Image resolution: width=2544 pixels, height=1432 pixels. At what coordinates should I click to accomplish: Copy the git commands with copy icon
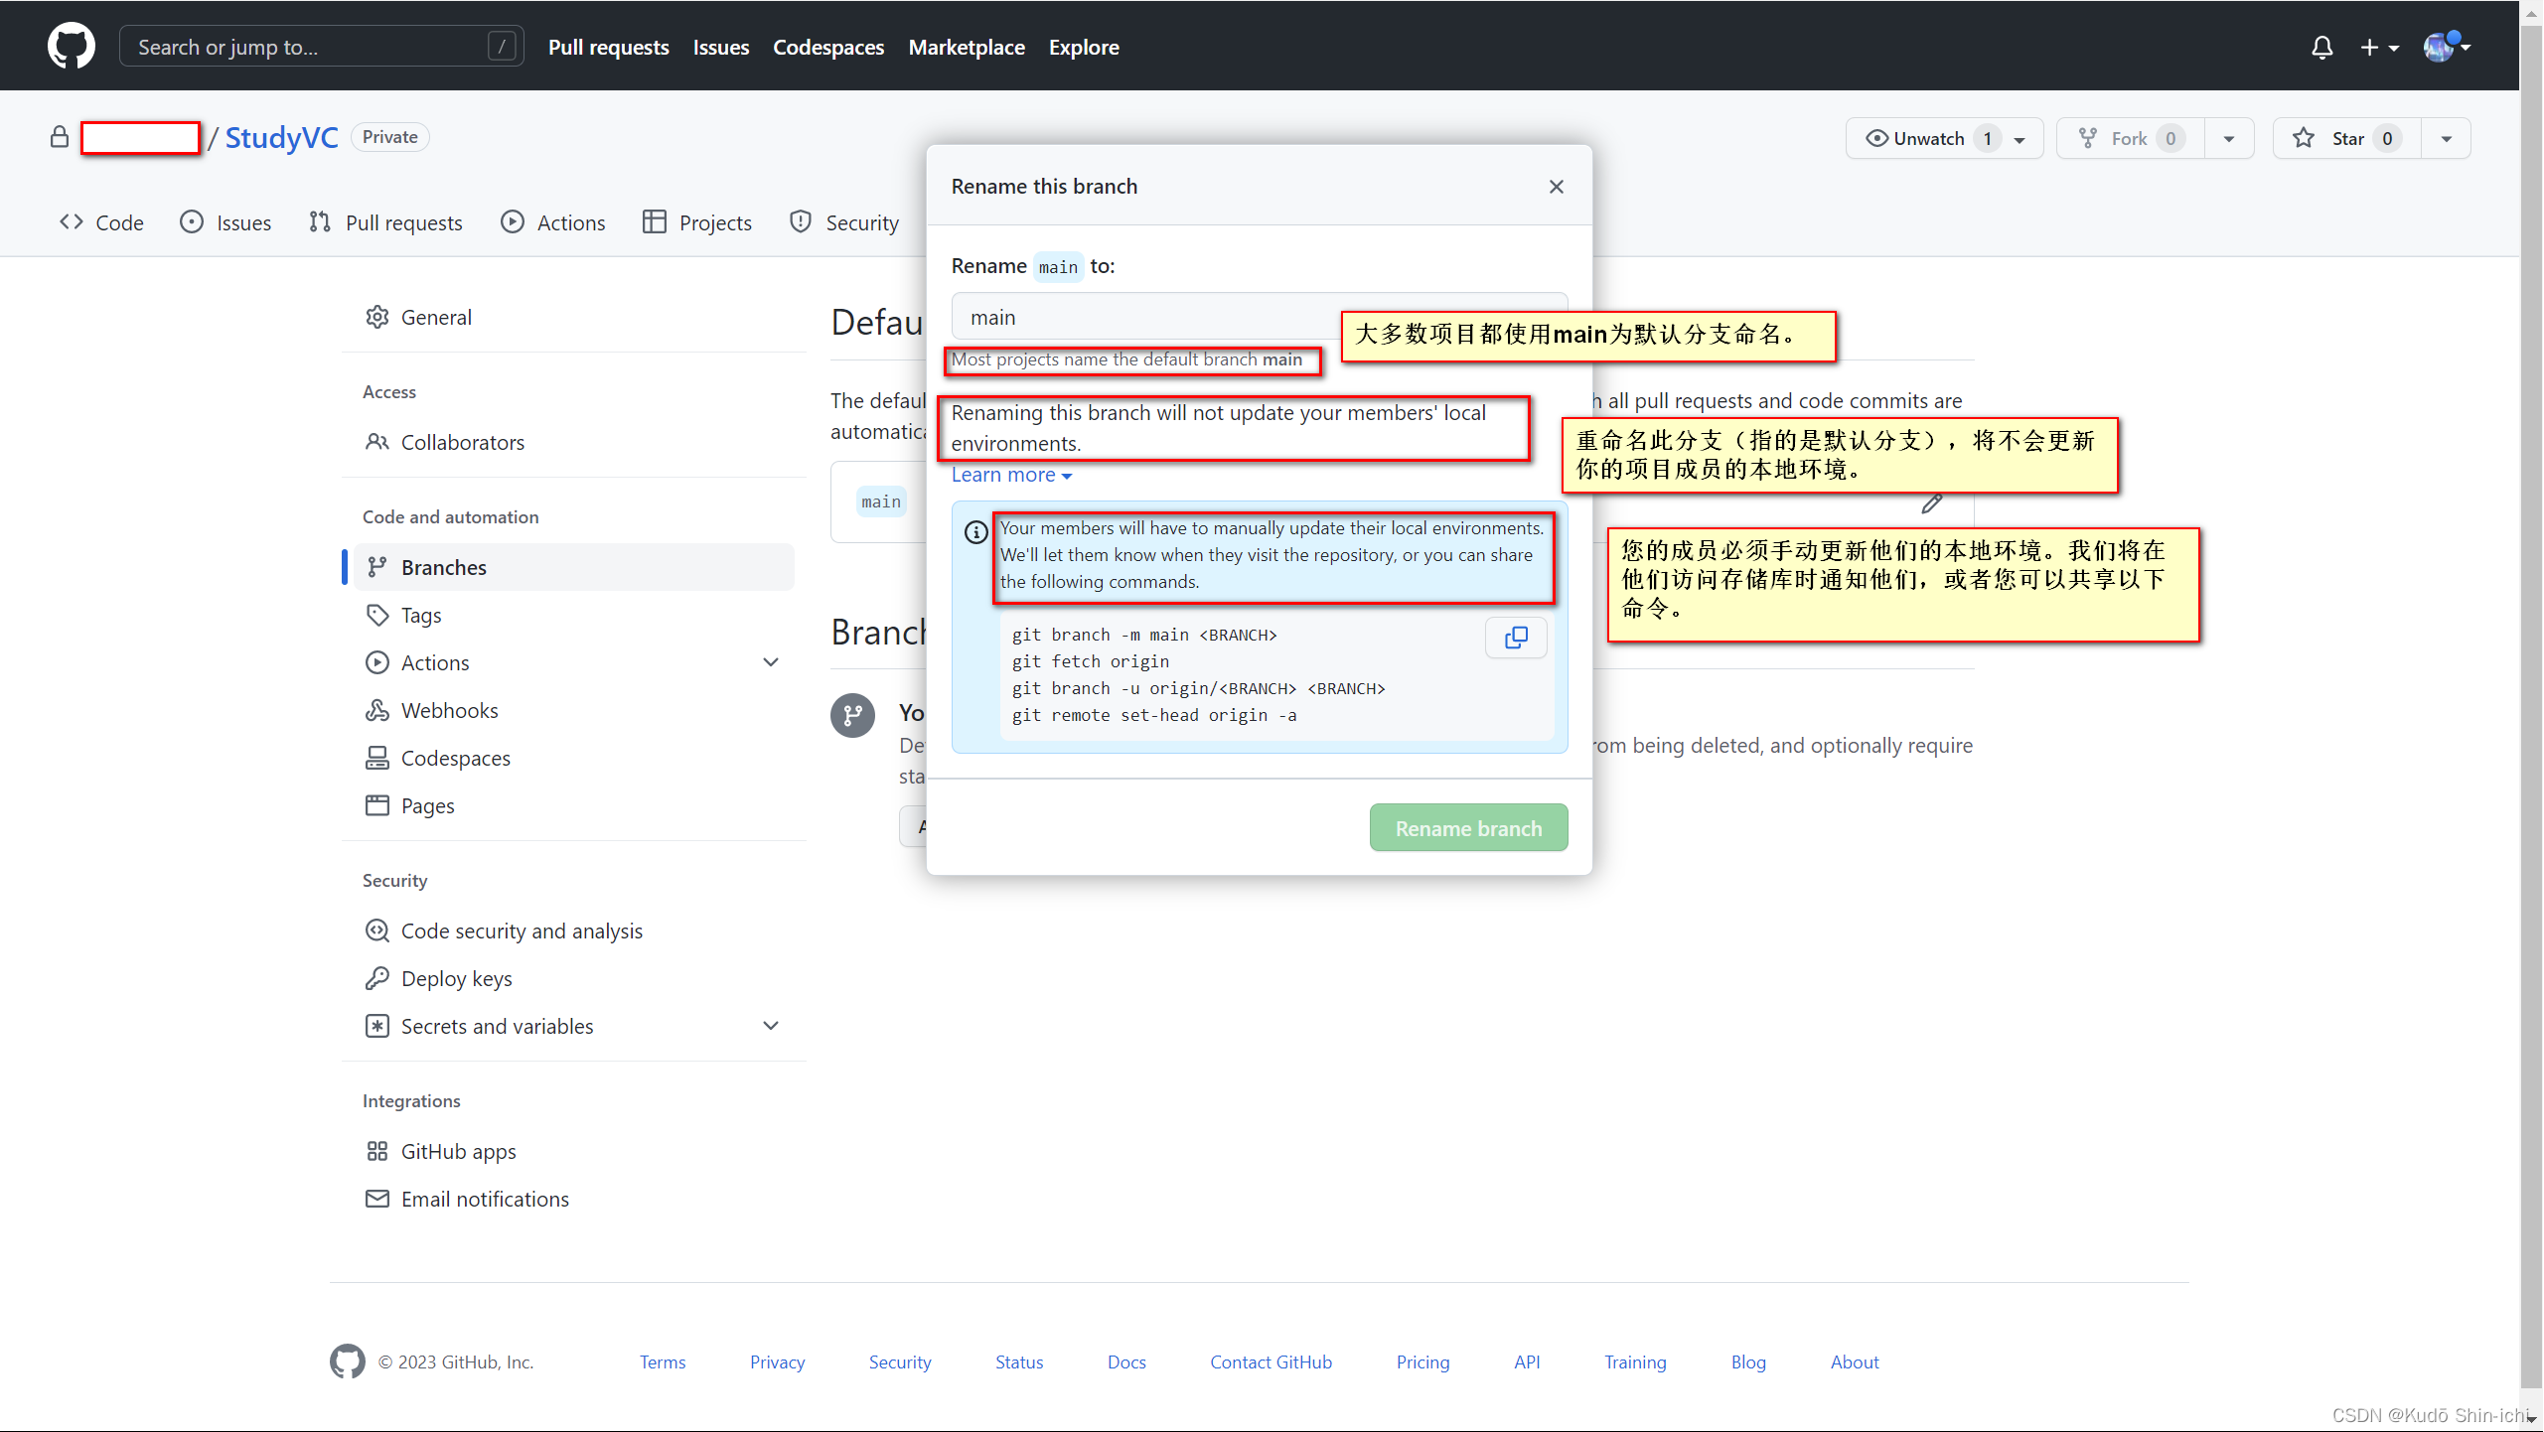point(1516,638)
